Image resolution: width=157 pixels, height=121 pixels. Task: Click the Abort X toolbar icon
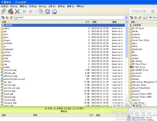(17, 11)
